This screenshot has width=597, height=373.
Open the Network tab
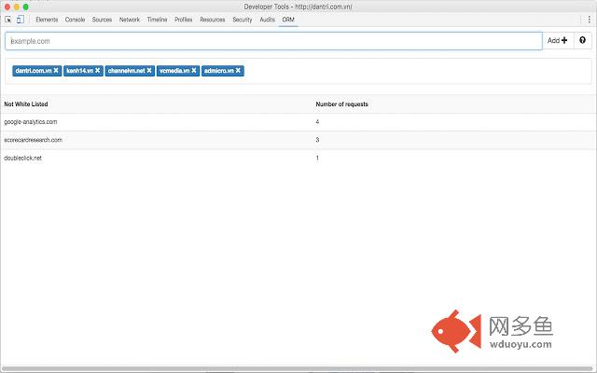click(130, 20)
